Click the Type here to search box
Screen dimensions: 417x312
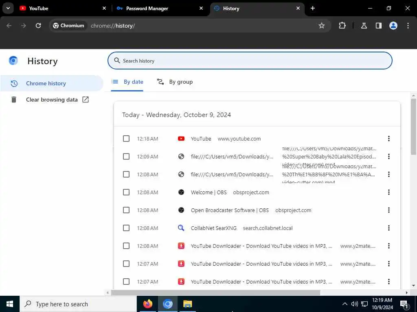coord(78,304)
